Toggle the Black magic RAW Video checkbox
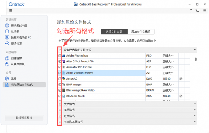 point(60,90)
